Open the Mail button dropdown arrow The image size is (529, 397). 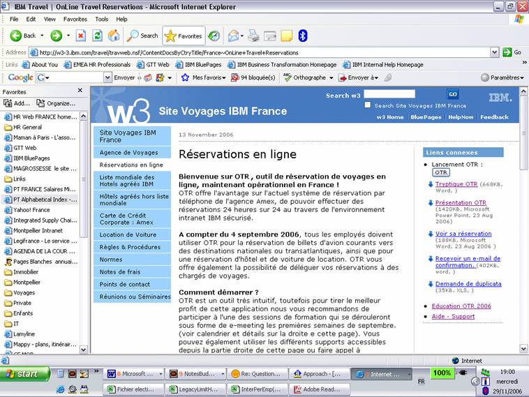pyautogui.click(x=242, y=36)
